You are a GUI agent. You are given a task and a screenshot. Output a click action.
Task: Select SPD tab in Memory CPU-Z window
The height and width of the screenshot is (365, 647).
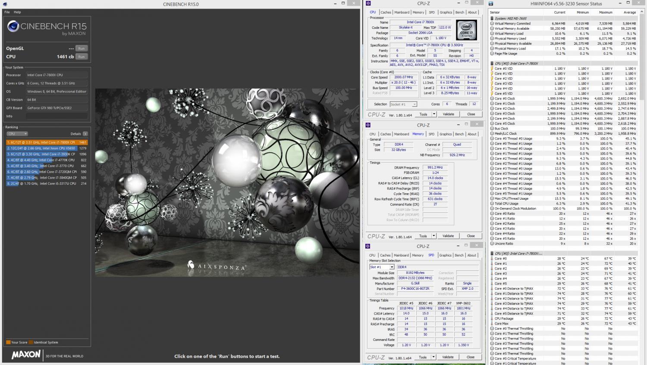[x=431, y=134]
